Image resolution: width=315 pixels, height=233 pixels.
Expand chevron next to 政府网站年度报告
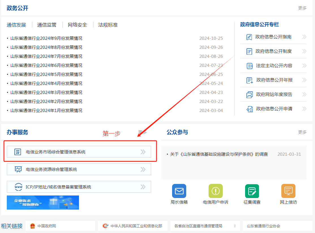304,94
